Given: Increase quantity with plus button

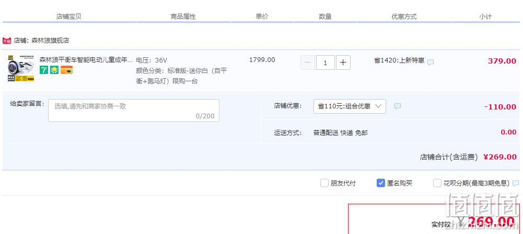Looking at the screenshot, I should click(x=343, y=63).
